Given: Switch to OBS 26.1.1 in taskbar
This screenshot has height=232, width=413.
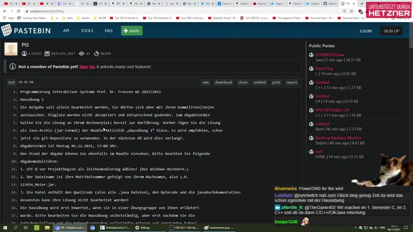Looking at the screenshot, I should click(x=184, y=228).
